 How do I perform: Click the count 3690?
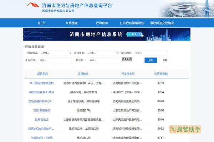click(160, 101)
